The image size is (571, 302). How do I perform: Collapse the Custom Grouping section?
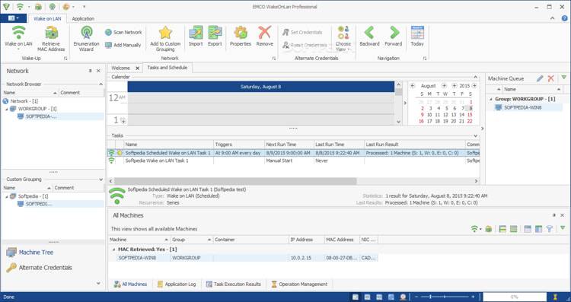point(100,180)
